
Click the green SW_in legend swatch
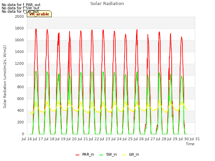tap(101, 155)
